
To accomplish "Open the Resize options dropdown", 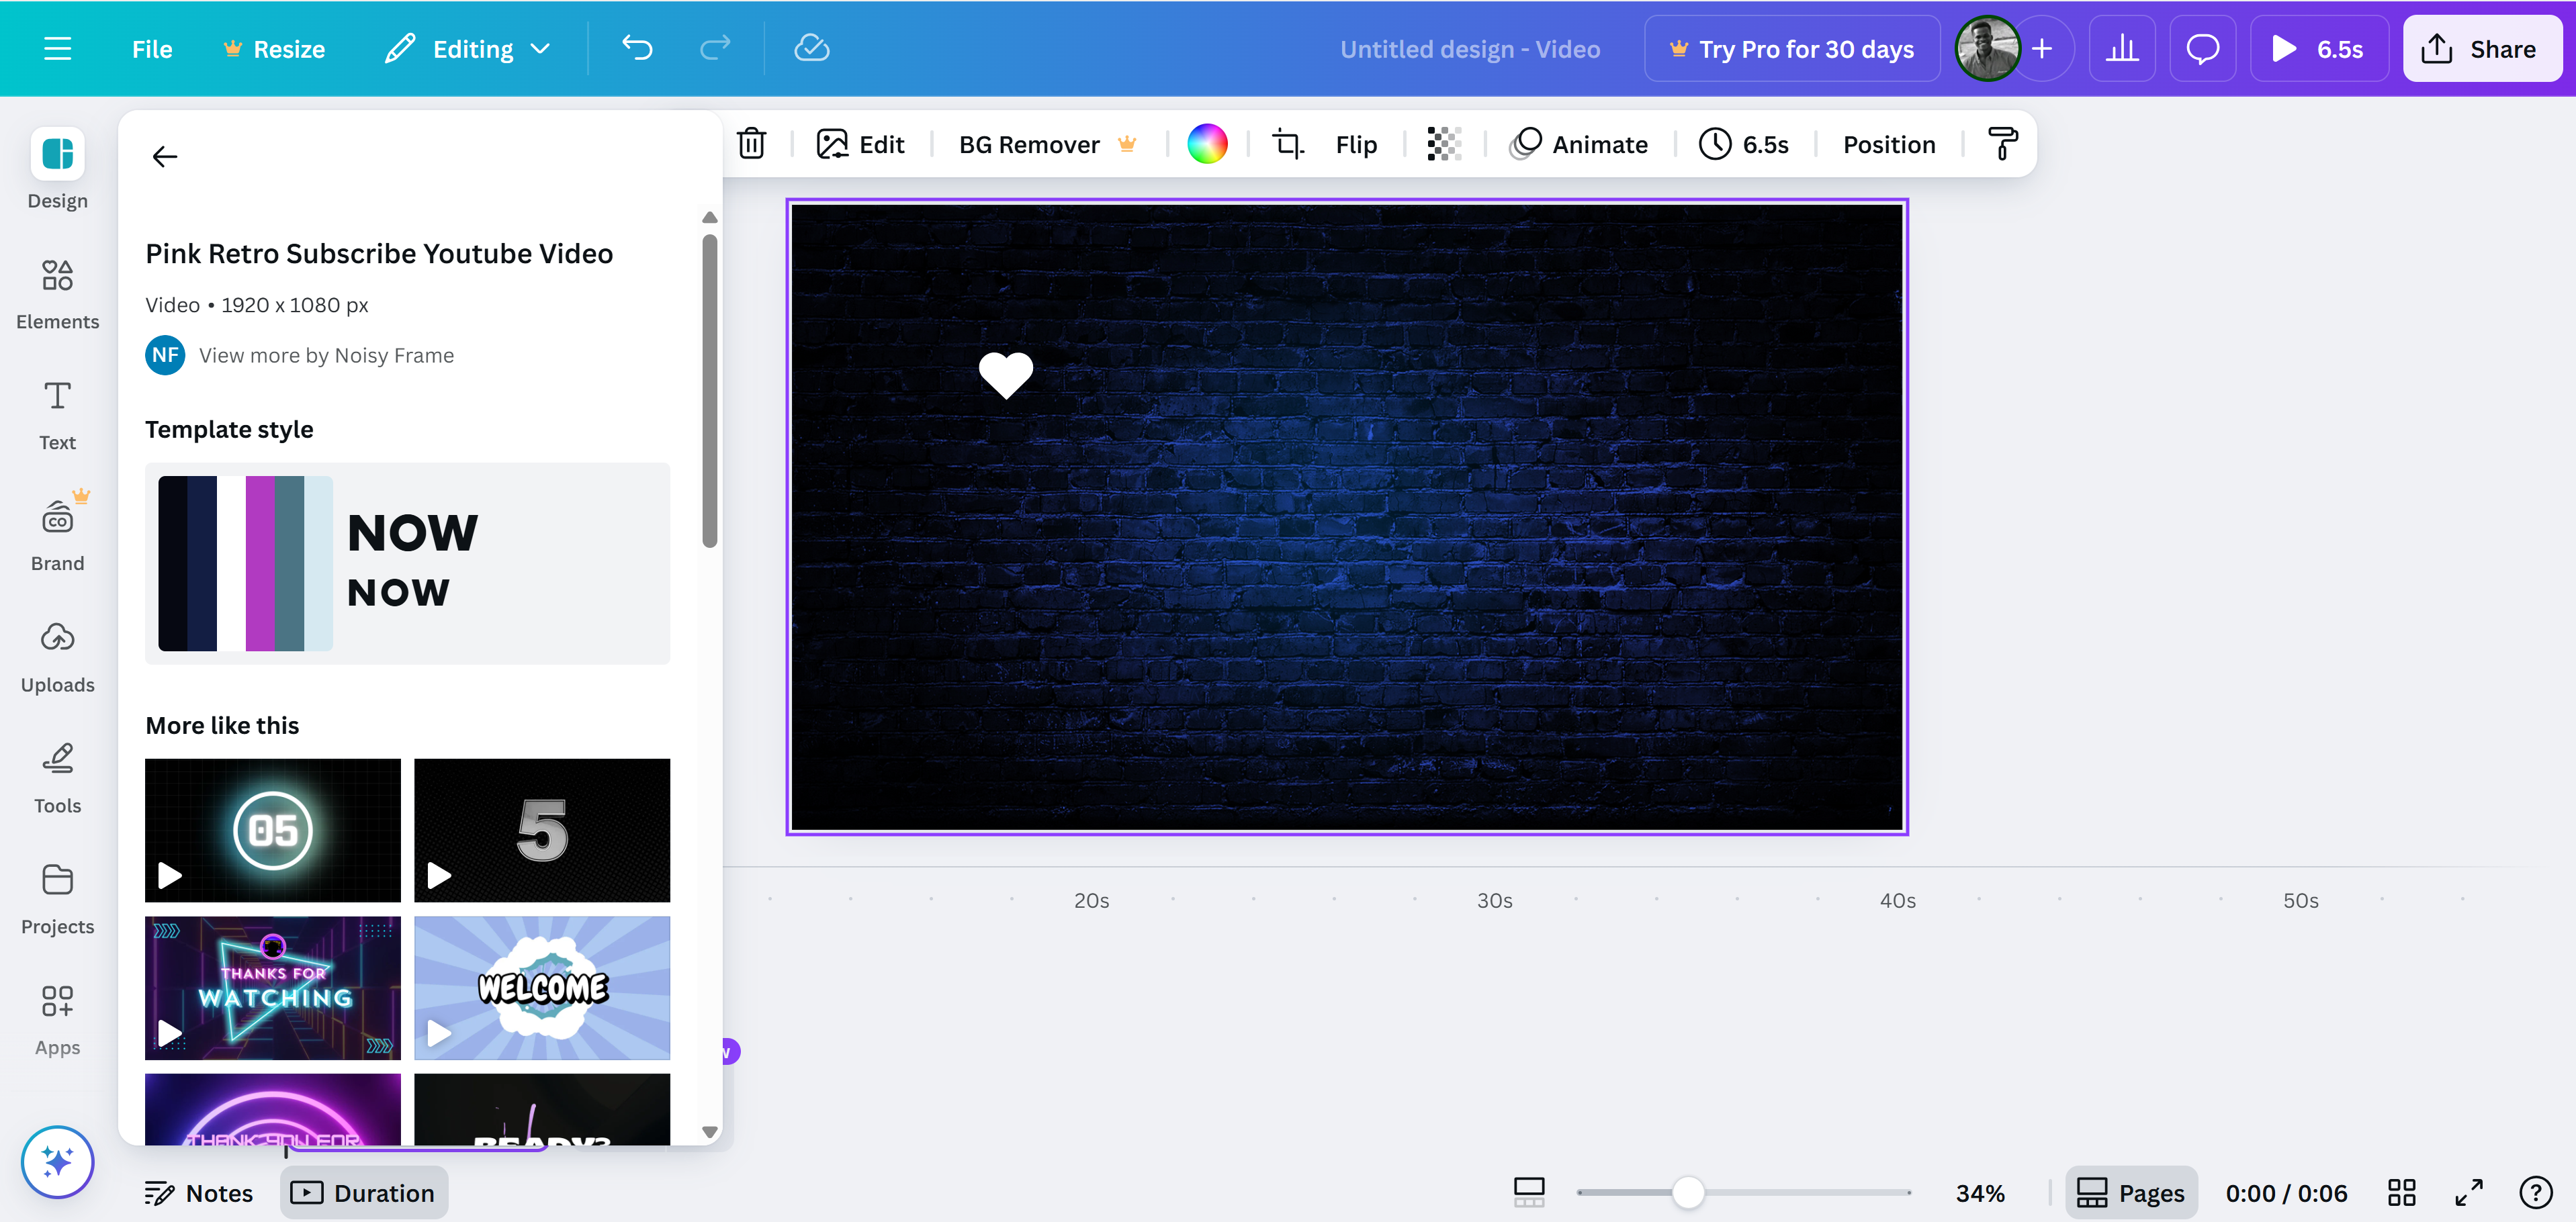I will pos(274,48).
